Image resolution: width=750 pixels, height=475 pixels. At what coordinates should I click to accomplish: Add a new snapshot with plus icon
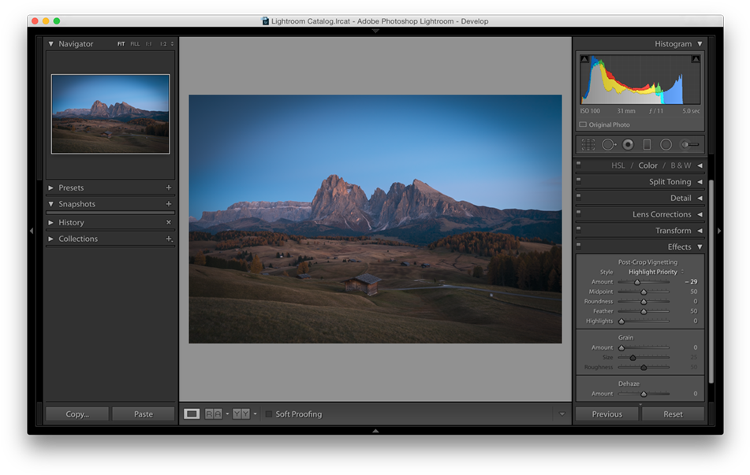(168, 204)
